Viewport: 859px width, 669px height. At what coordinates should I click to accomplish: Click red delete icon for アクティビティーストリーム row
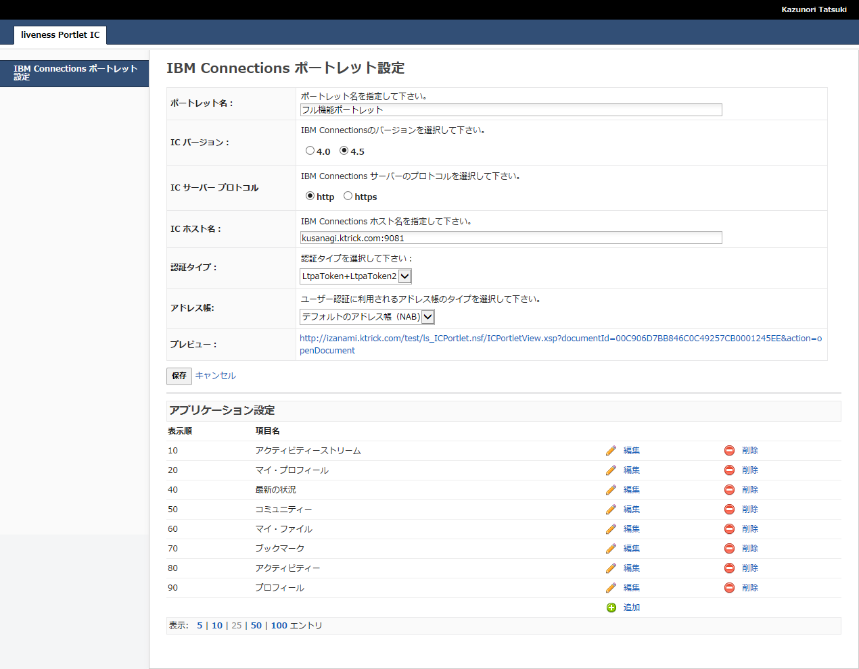tap(729, 451)
